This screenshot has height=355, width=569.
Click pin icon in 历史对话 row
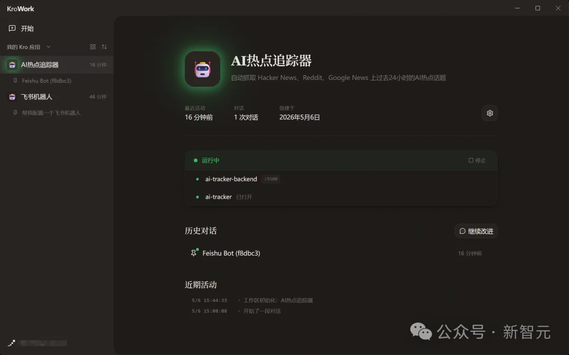pyautogui.click(x=194, y=253)
